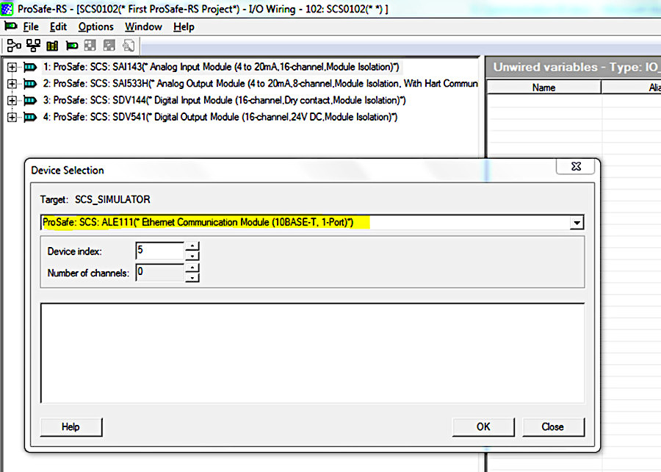661x472 pixels.
Task: Confirm device selection with OK
Action: pyautogui.click(x=483, y=427)
